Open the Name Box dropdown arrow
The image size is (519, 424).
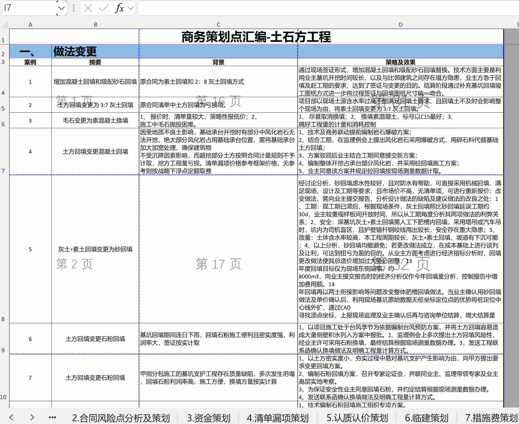[62, 8]
